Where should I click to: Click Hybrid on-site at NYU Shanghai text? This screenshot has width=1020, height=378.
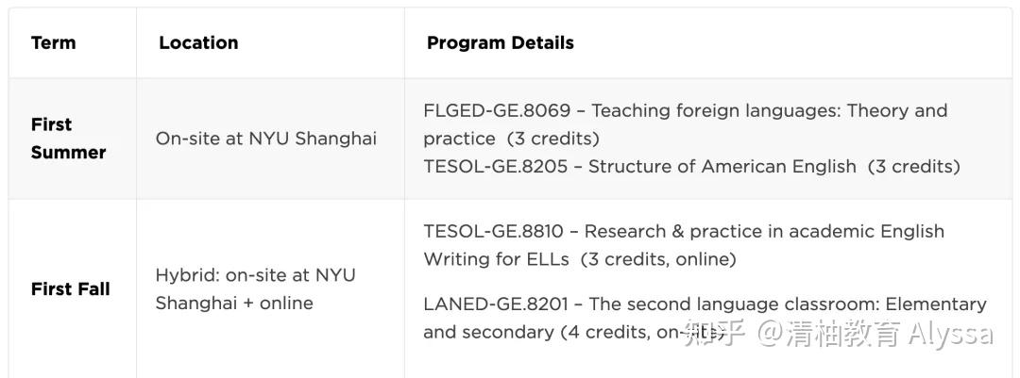coord(256,274)
